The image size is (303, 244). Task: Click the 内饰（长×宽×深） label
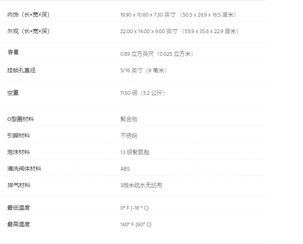point(28,15)
